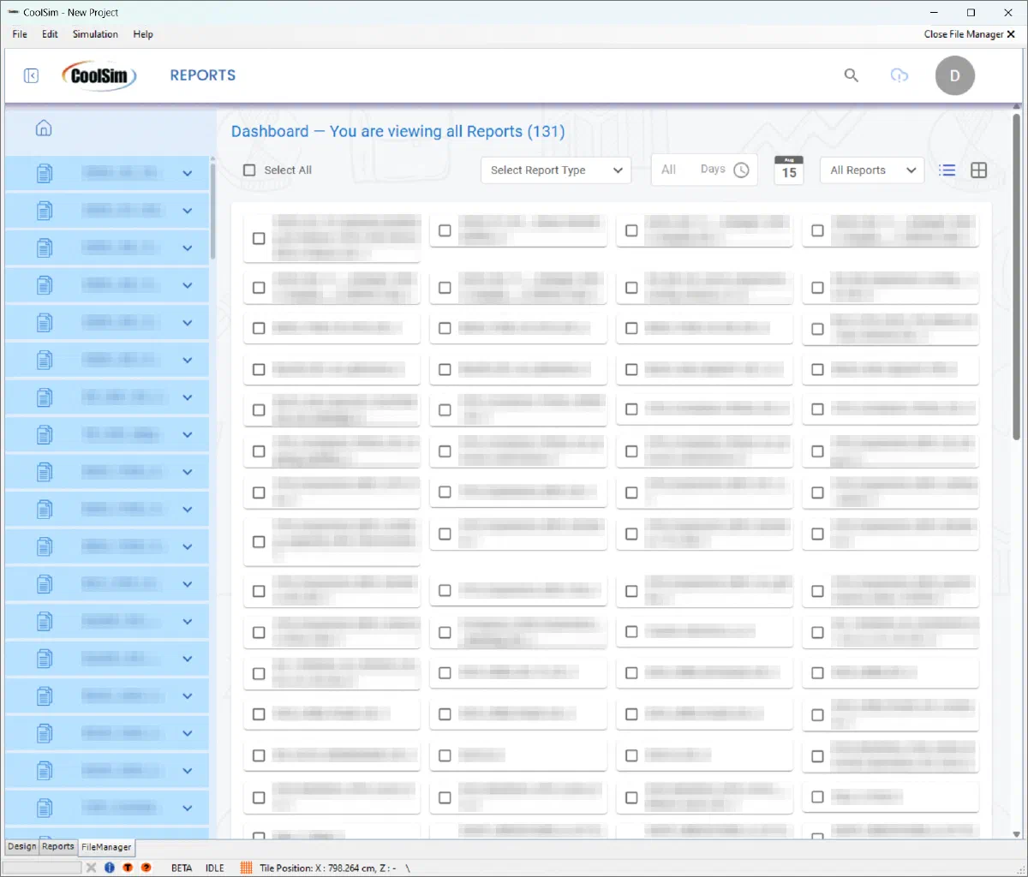Switch to list view layout
The width and height of the screenshot is (1028, 877).
[x=947, y=170]
